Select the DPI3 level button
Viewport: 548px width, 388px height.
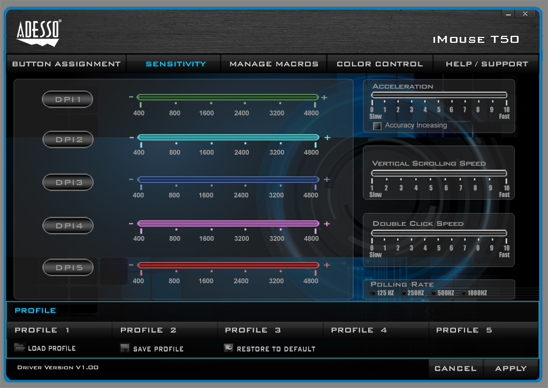click(68, 182)
